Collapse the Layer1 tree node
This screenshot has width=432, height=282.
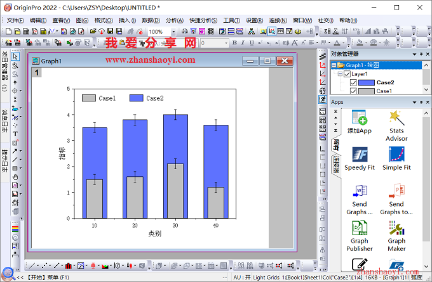coord(341,74)
